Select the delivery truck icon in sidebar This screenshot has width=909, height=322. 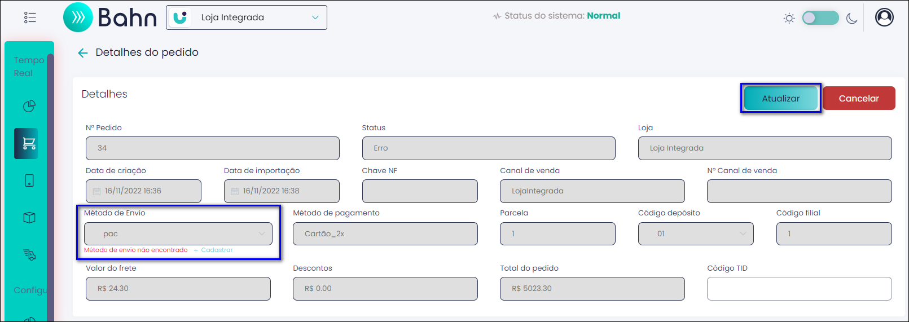click(x=29, y=255)
